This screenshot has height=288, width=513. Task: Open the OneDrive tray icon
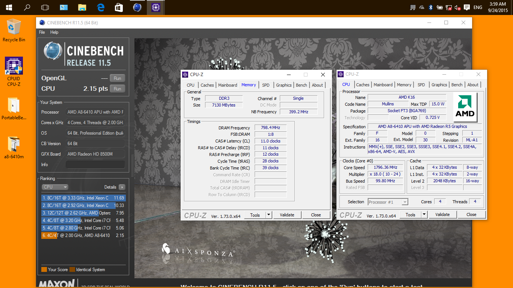421,7
